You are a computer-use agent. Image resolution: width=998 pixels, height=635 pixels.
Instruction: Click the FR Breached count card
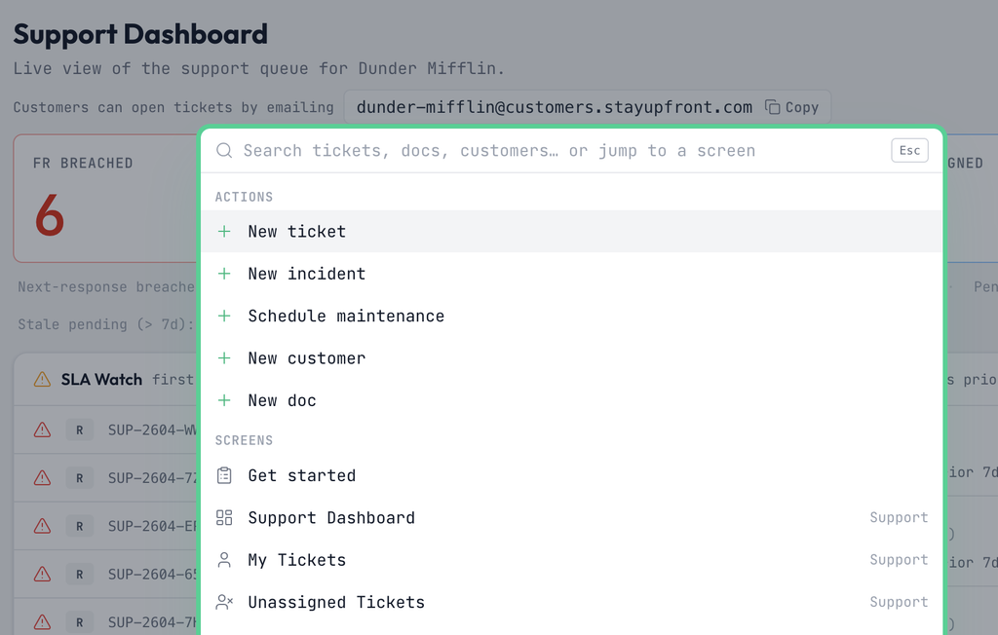[x=105, y=199]
